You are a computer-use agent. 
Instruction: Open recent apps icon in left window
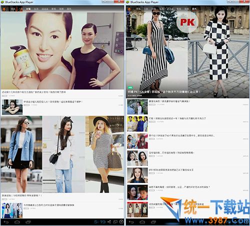point(28,222)
